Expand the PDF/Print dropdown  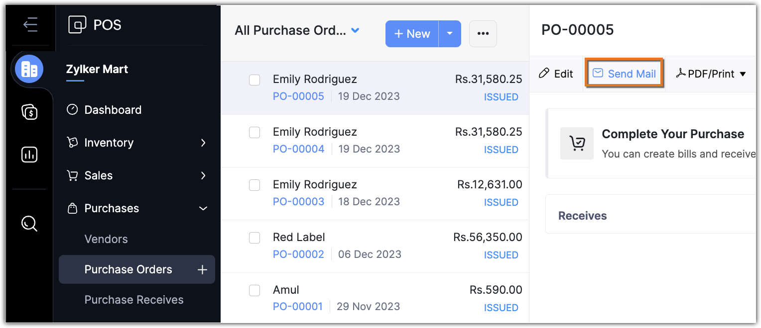tap(711, 74)
